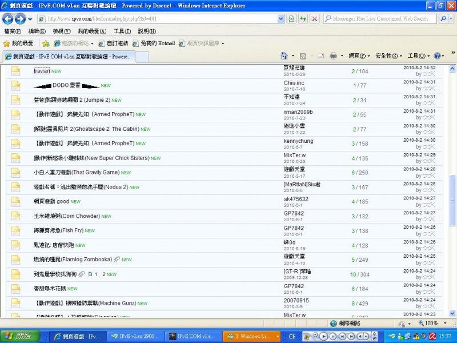This screenshot has height=343, width=457.
Task: Open the RSS feed icon on the toolbar
Action: (x=302, y=55)
